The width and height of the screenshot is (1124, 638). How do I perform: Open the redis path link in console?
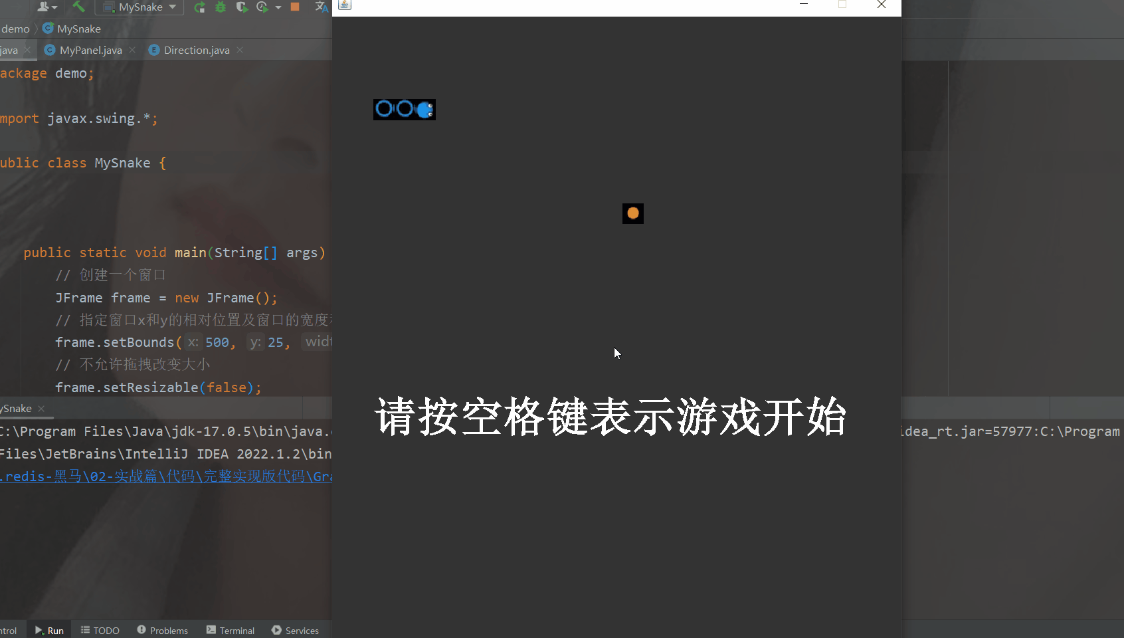tap(166, 477)
